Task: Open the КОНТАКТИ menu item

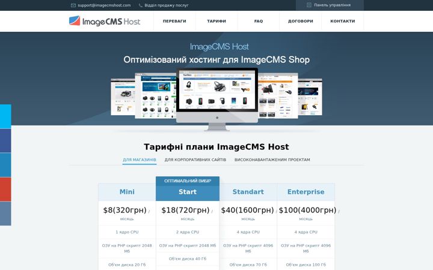Action: pyautogui.click(x=343, y=21)
